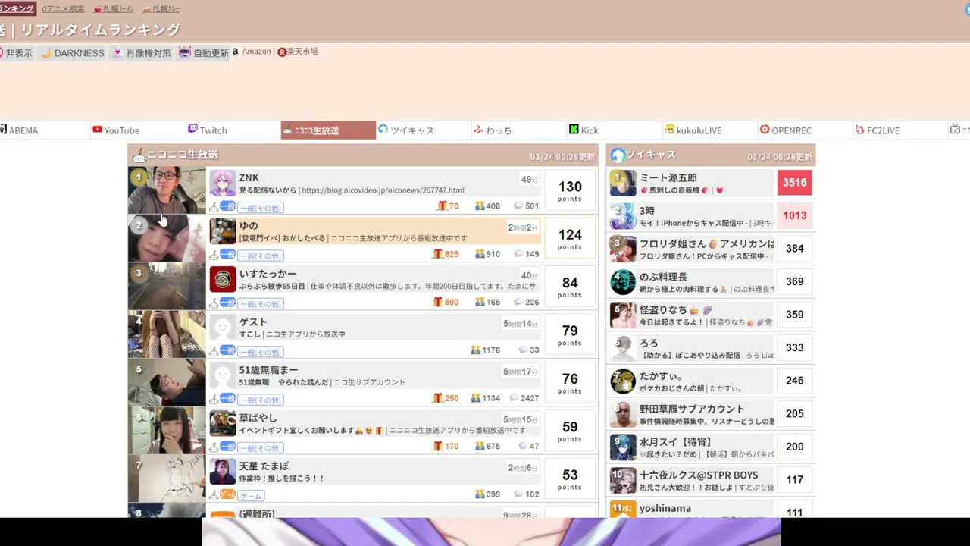
Task: Open 野田草履サブアカウント's avatar
Action: [x=623, y=414]
